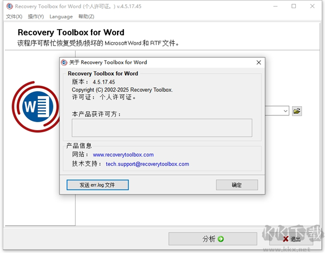This screenshot has width=325, height=253.
Task: Open the Language menu
Action: pyautogui.click(x=61, y=17)
